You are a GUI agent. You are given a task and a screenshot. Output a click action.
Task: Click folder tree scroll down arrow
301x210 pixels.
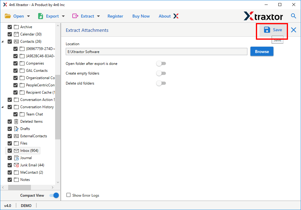[x=58, y=182]
